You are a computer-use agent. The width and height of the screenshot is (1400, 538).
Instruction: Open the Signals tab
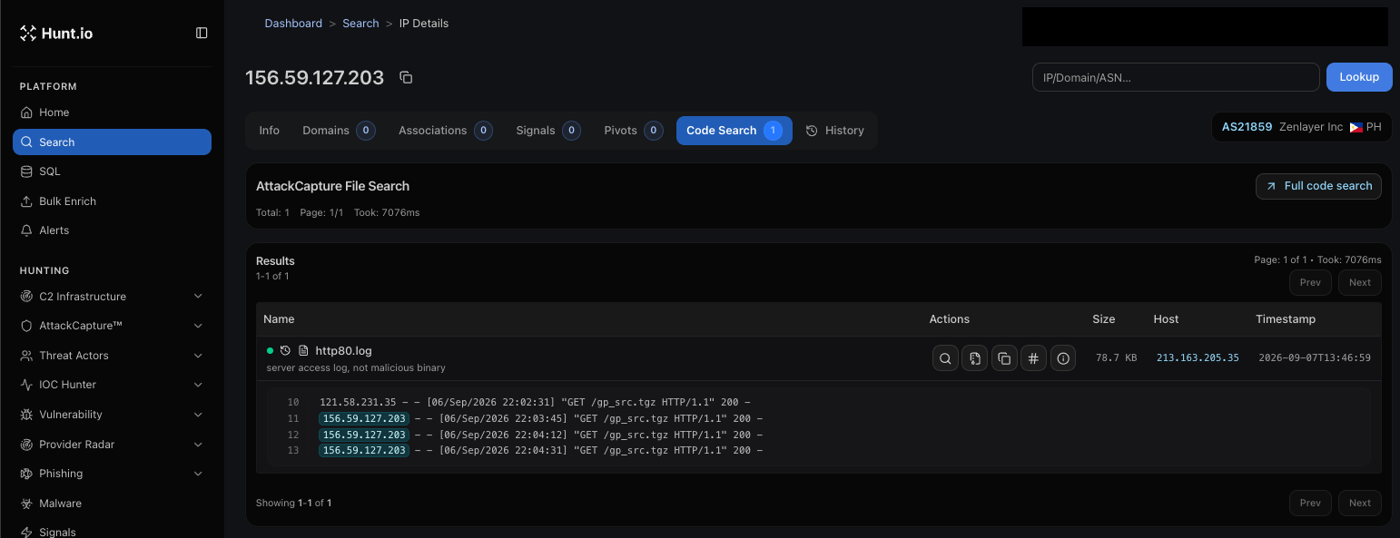click(x=548, y=131)
